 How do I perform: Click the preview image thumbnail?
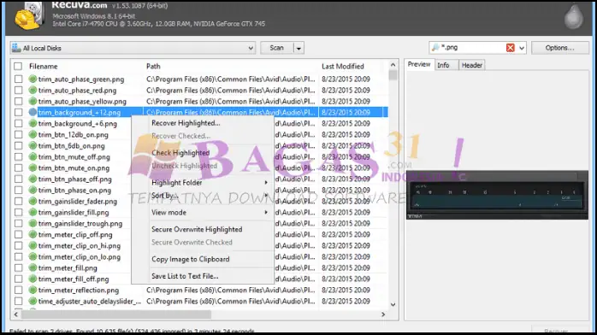[497, 195]
